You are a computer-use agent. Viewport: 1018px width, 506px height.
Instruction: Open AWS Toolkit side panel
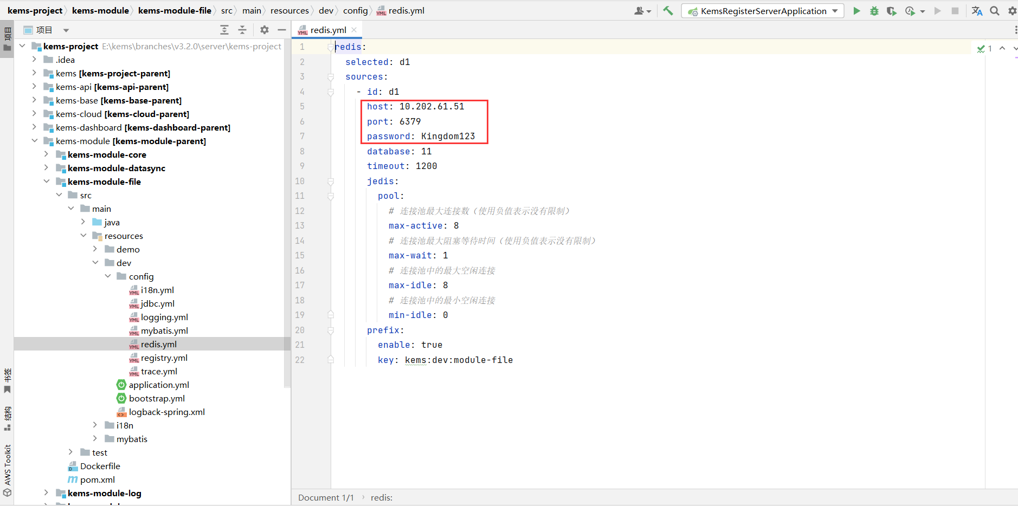[8, 470]
